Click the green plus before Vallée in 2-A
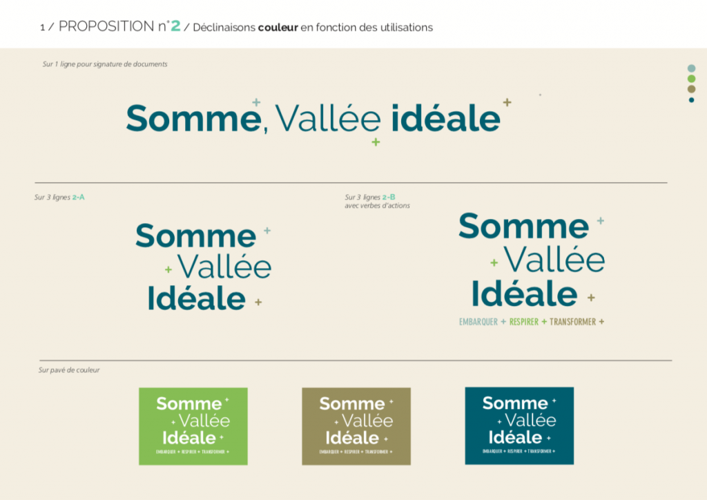The height and width of the screenshot is (500, 707). click(168, 269)
